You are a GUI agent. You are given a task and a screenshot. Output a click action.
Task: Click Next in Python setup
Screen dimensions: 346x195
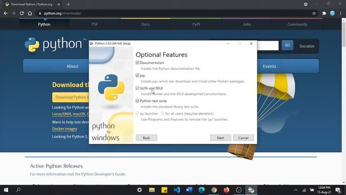click(x=221, y=138)
